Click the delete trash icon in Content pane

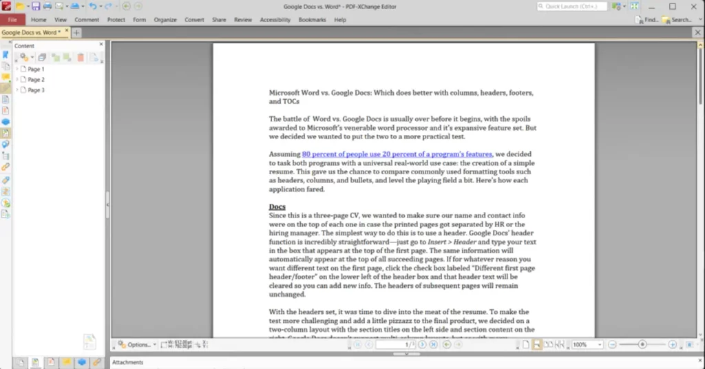click(81, 58)
